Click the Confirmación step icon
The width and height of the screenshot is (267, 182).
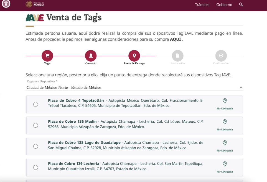click(x=221, y=56)
